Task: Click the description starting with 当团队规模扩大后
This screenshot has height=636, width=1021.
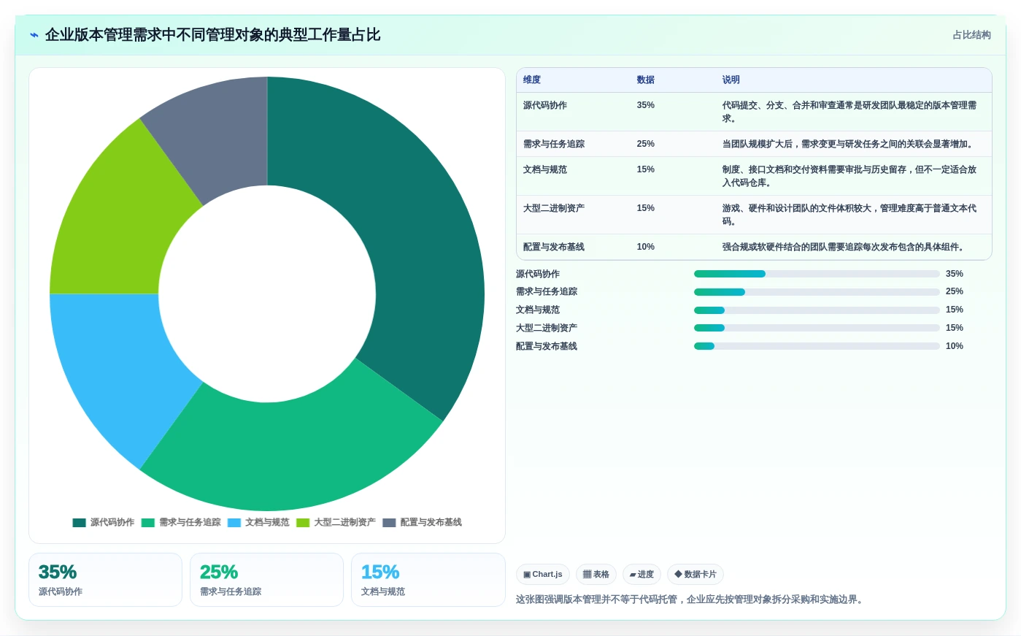Action: coord(849,145)
